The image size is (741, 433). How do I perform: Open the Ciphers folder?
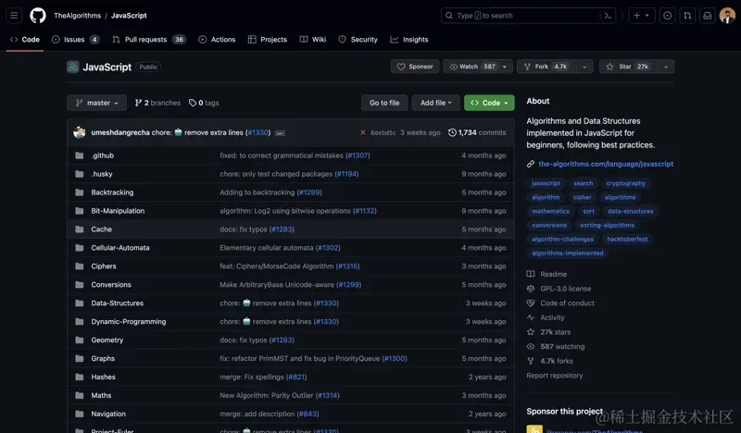(104, 266)
